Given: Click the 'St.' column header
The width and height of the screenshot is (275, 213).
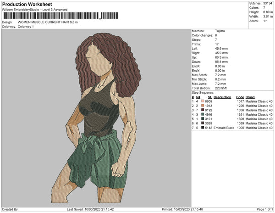Looking at the screenshot, I should (x=210, y=97).
